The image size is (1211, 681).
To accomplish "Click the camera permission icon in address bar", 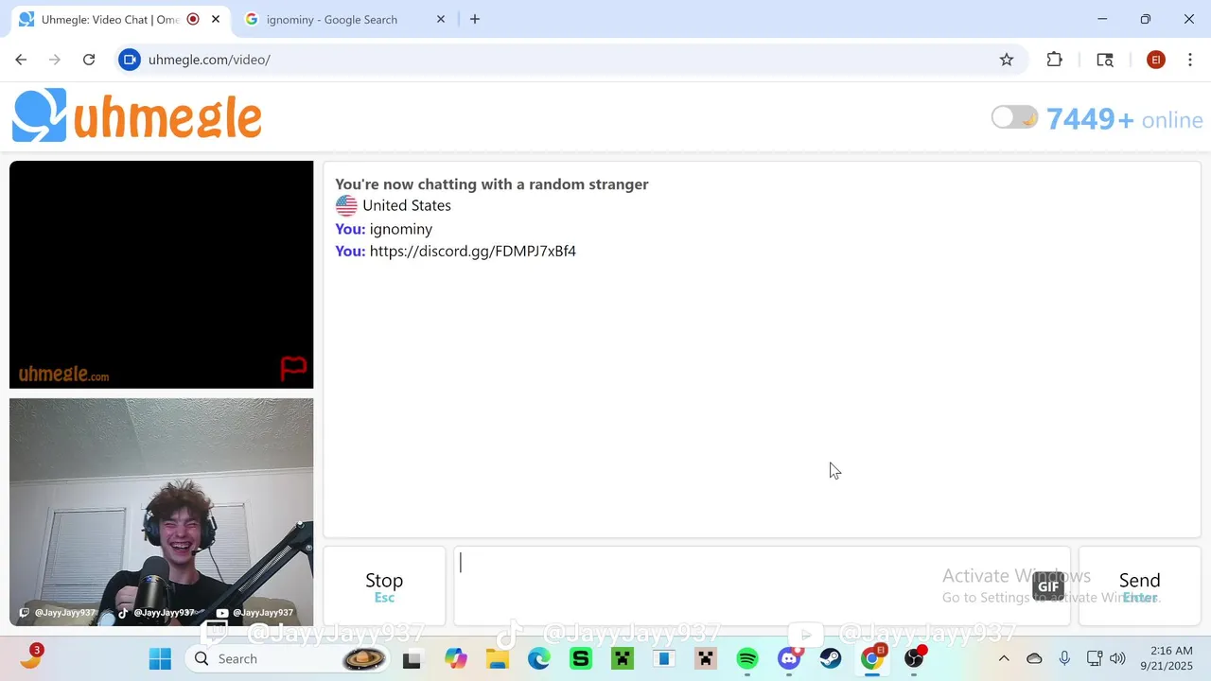I will click(130, 60).
